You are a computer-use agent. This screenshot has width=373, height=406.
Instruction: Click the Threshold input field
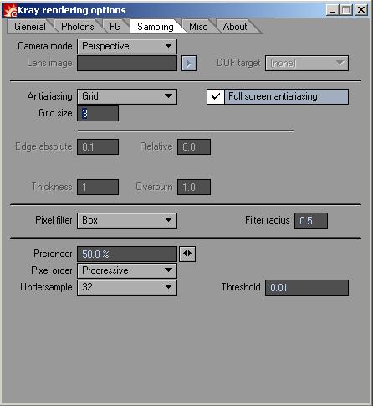click(307, 287)
